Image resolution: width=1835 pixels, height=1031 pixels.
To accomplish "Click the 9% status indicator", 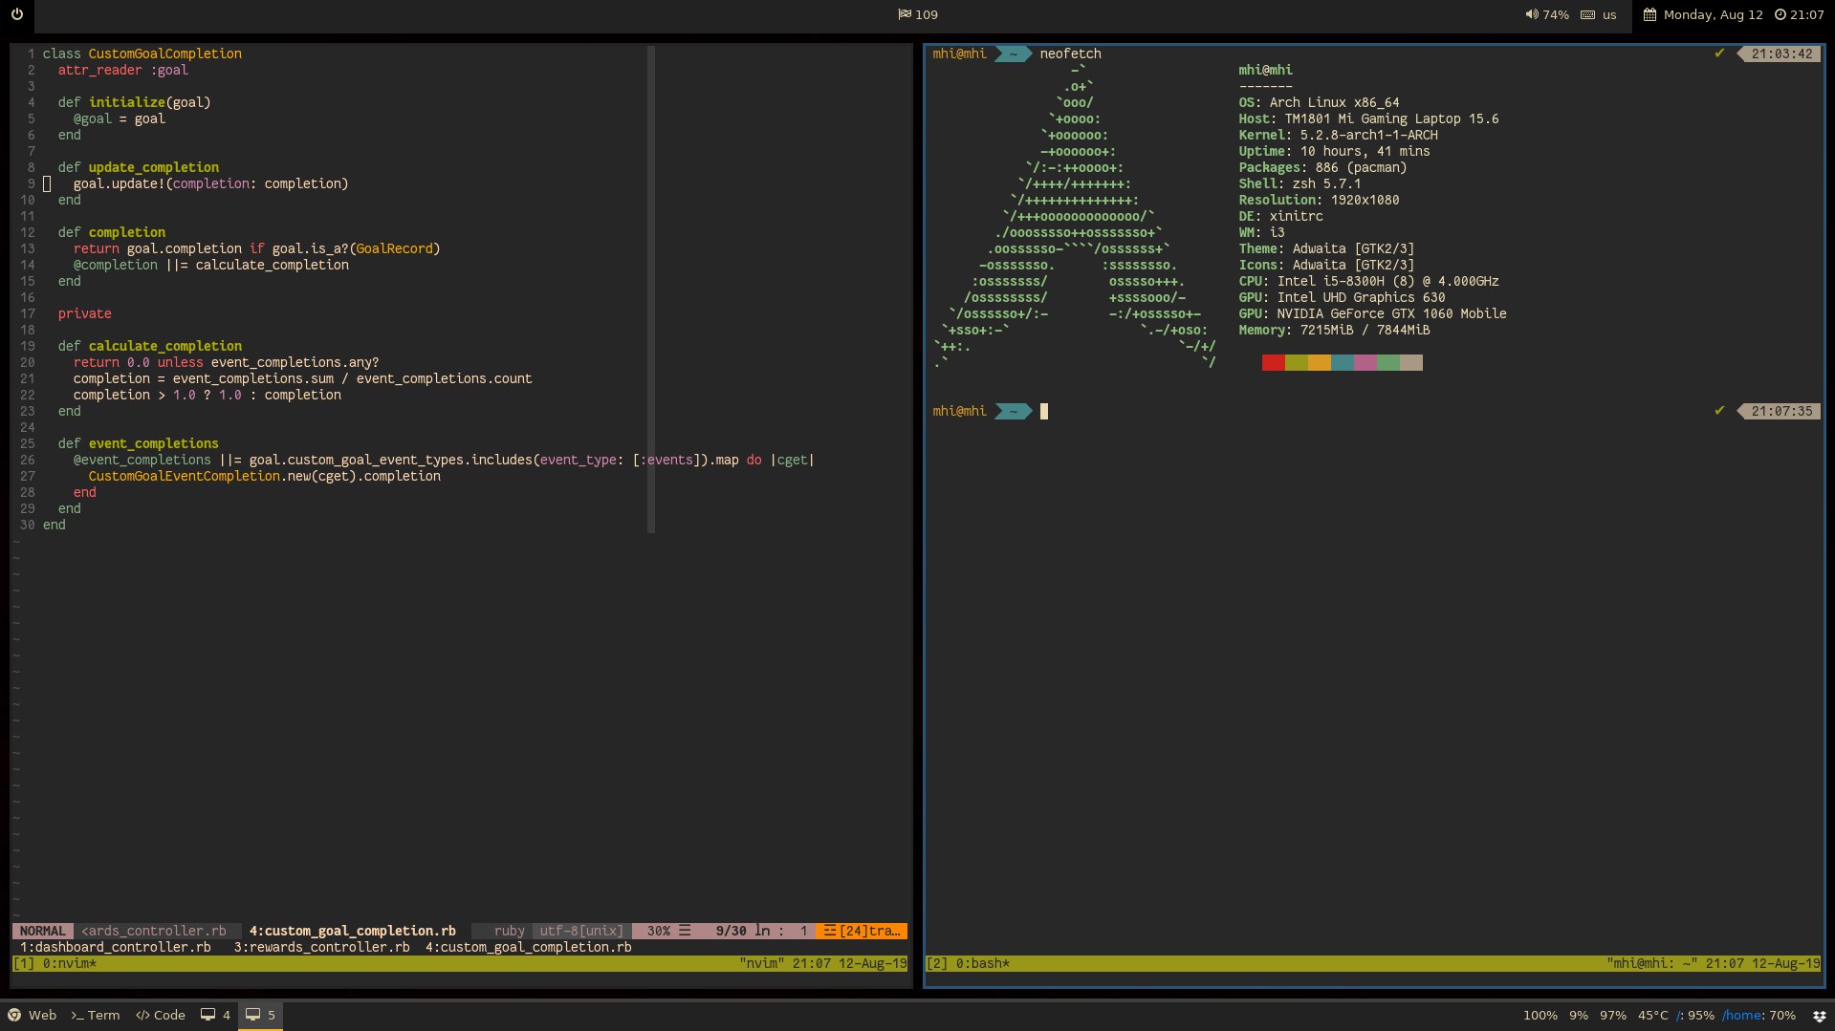I will 1579,1016.
